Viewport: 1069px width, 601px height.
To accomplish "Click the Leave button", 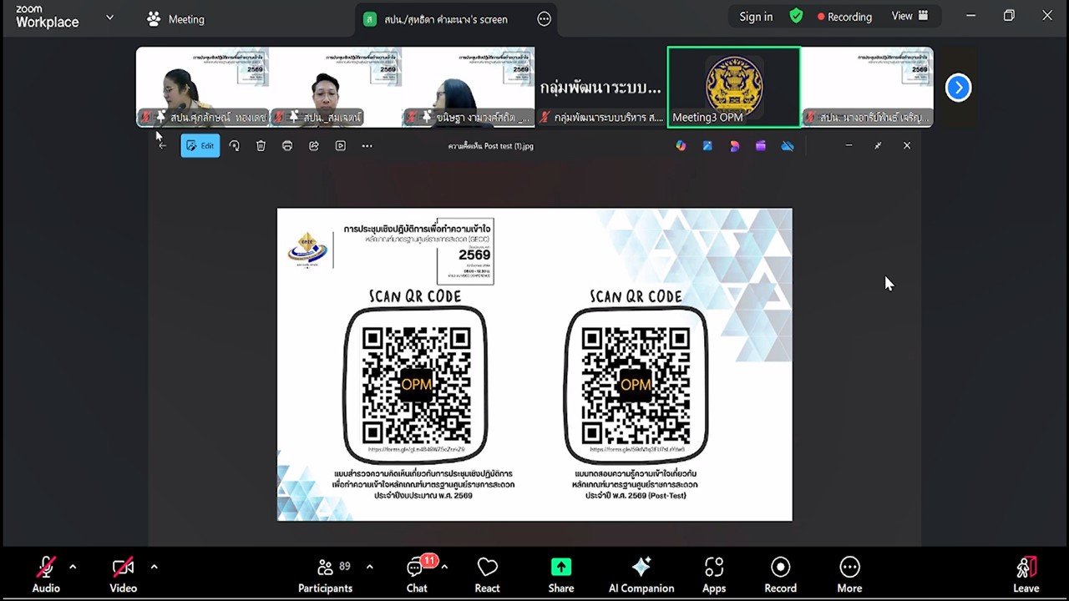I will 1026,573.
